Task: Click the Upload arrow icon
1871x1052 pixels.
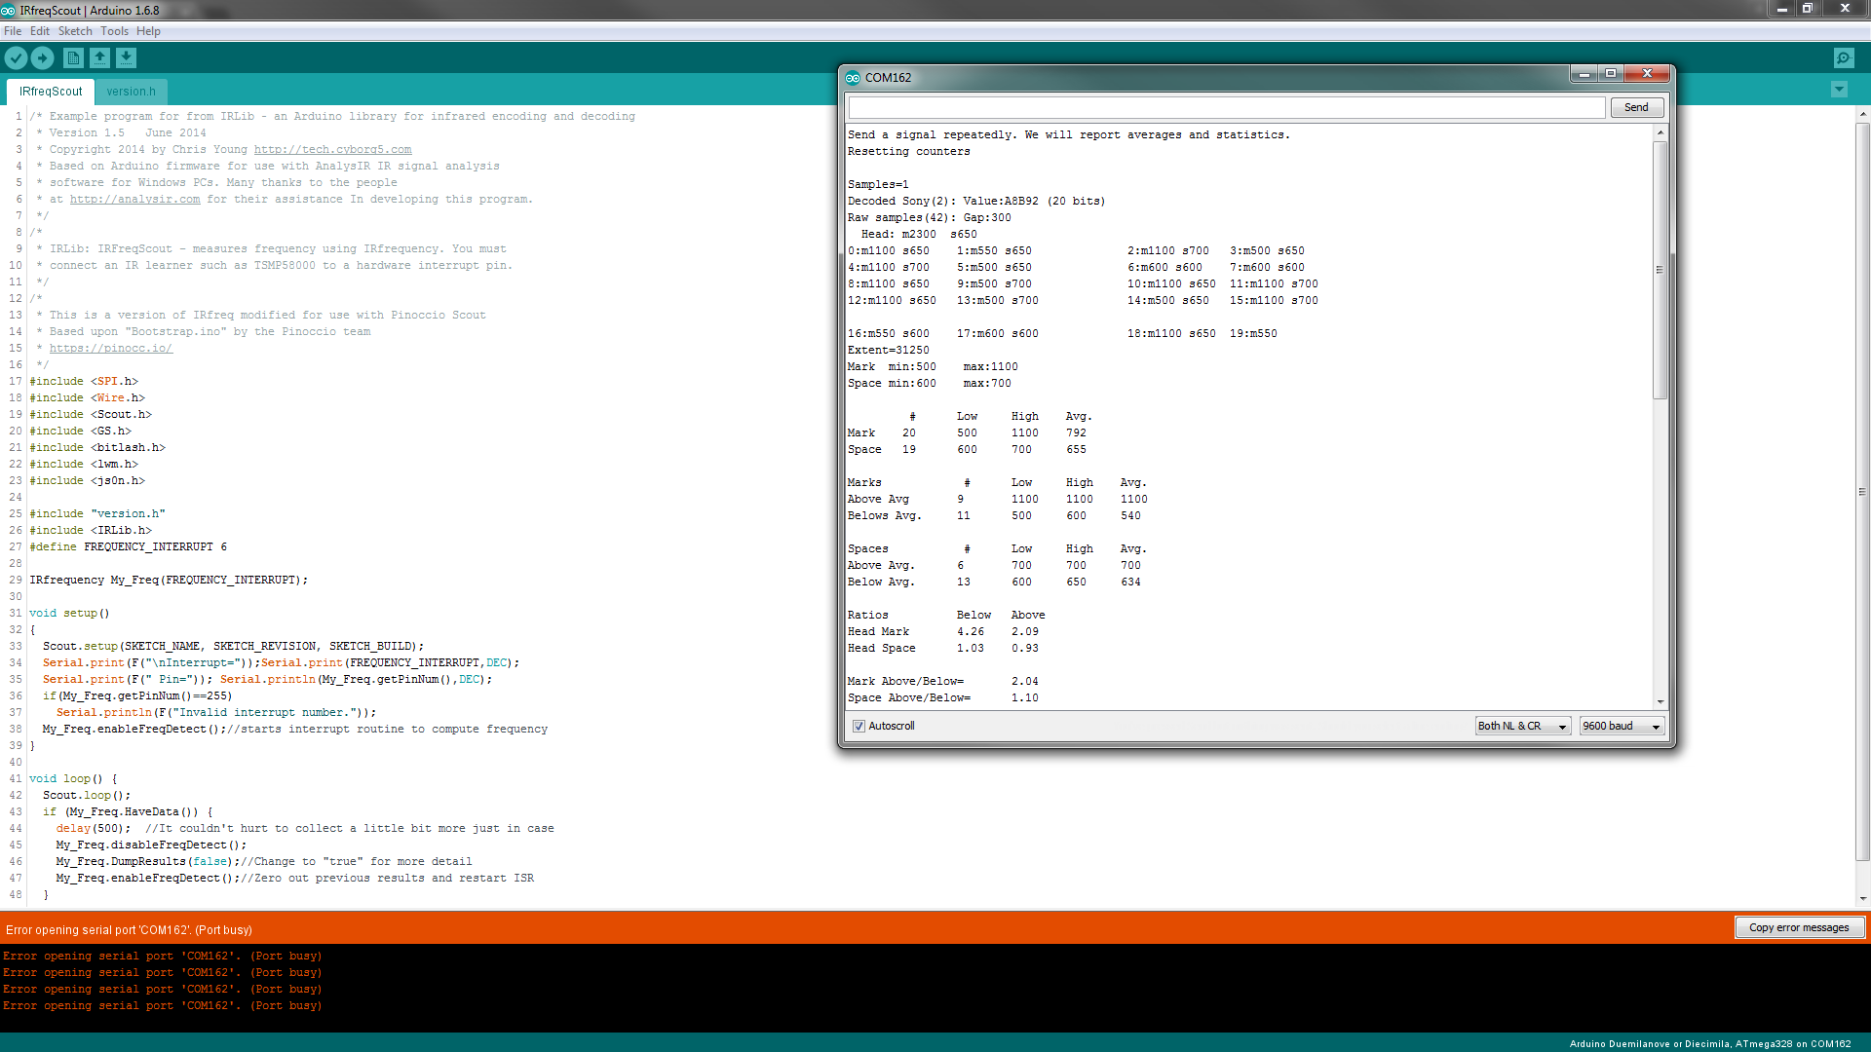Action: [42, 58]
